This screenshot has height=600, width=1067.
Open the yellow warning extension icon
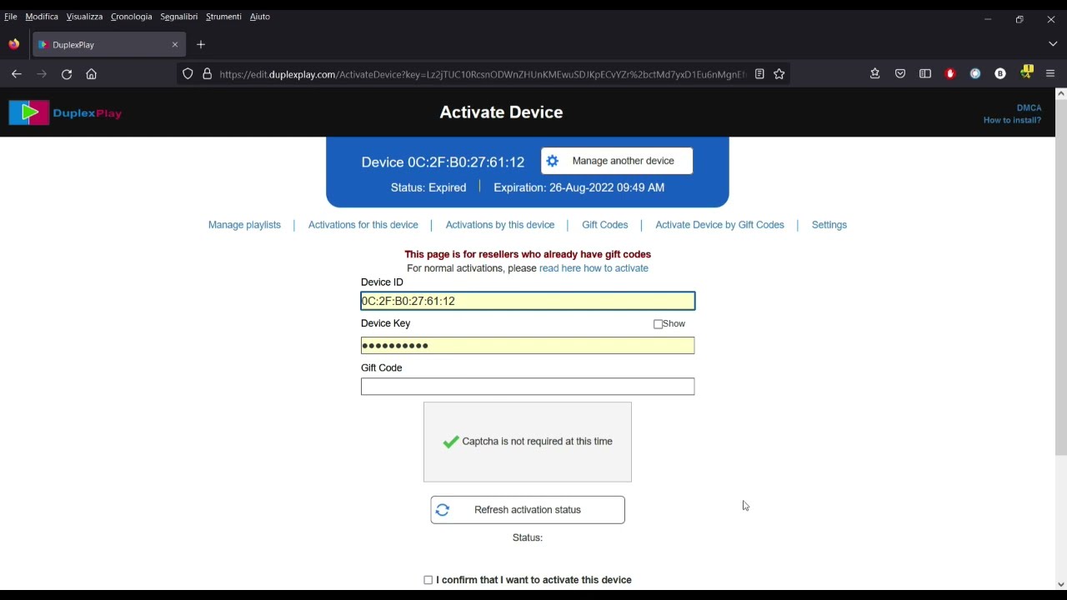coord(1027,72)
